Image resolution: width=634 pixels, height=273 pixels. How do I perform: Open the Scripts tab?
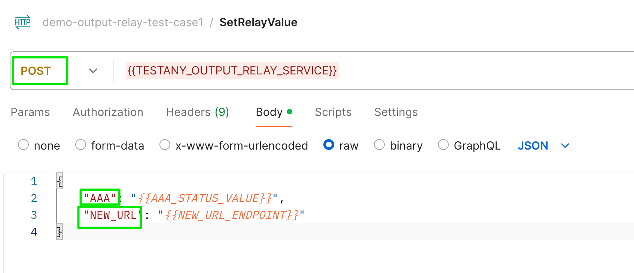pyautogui.click(x=333, y=112)
